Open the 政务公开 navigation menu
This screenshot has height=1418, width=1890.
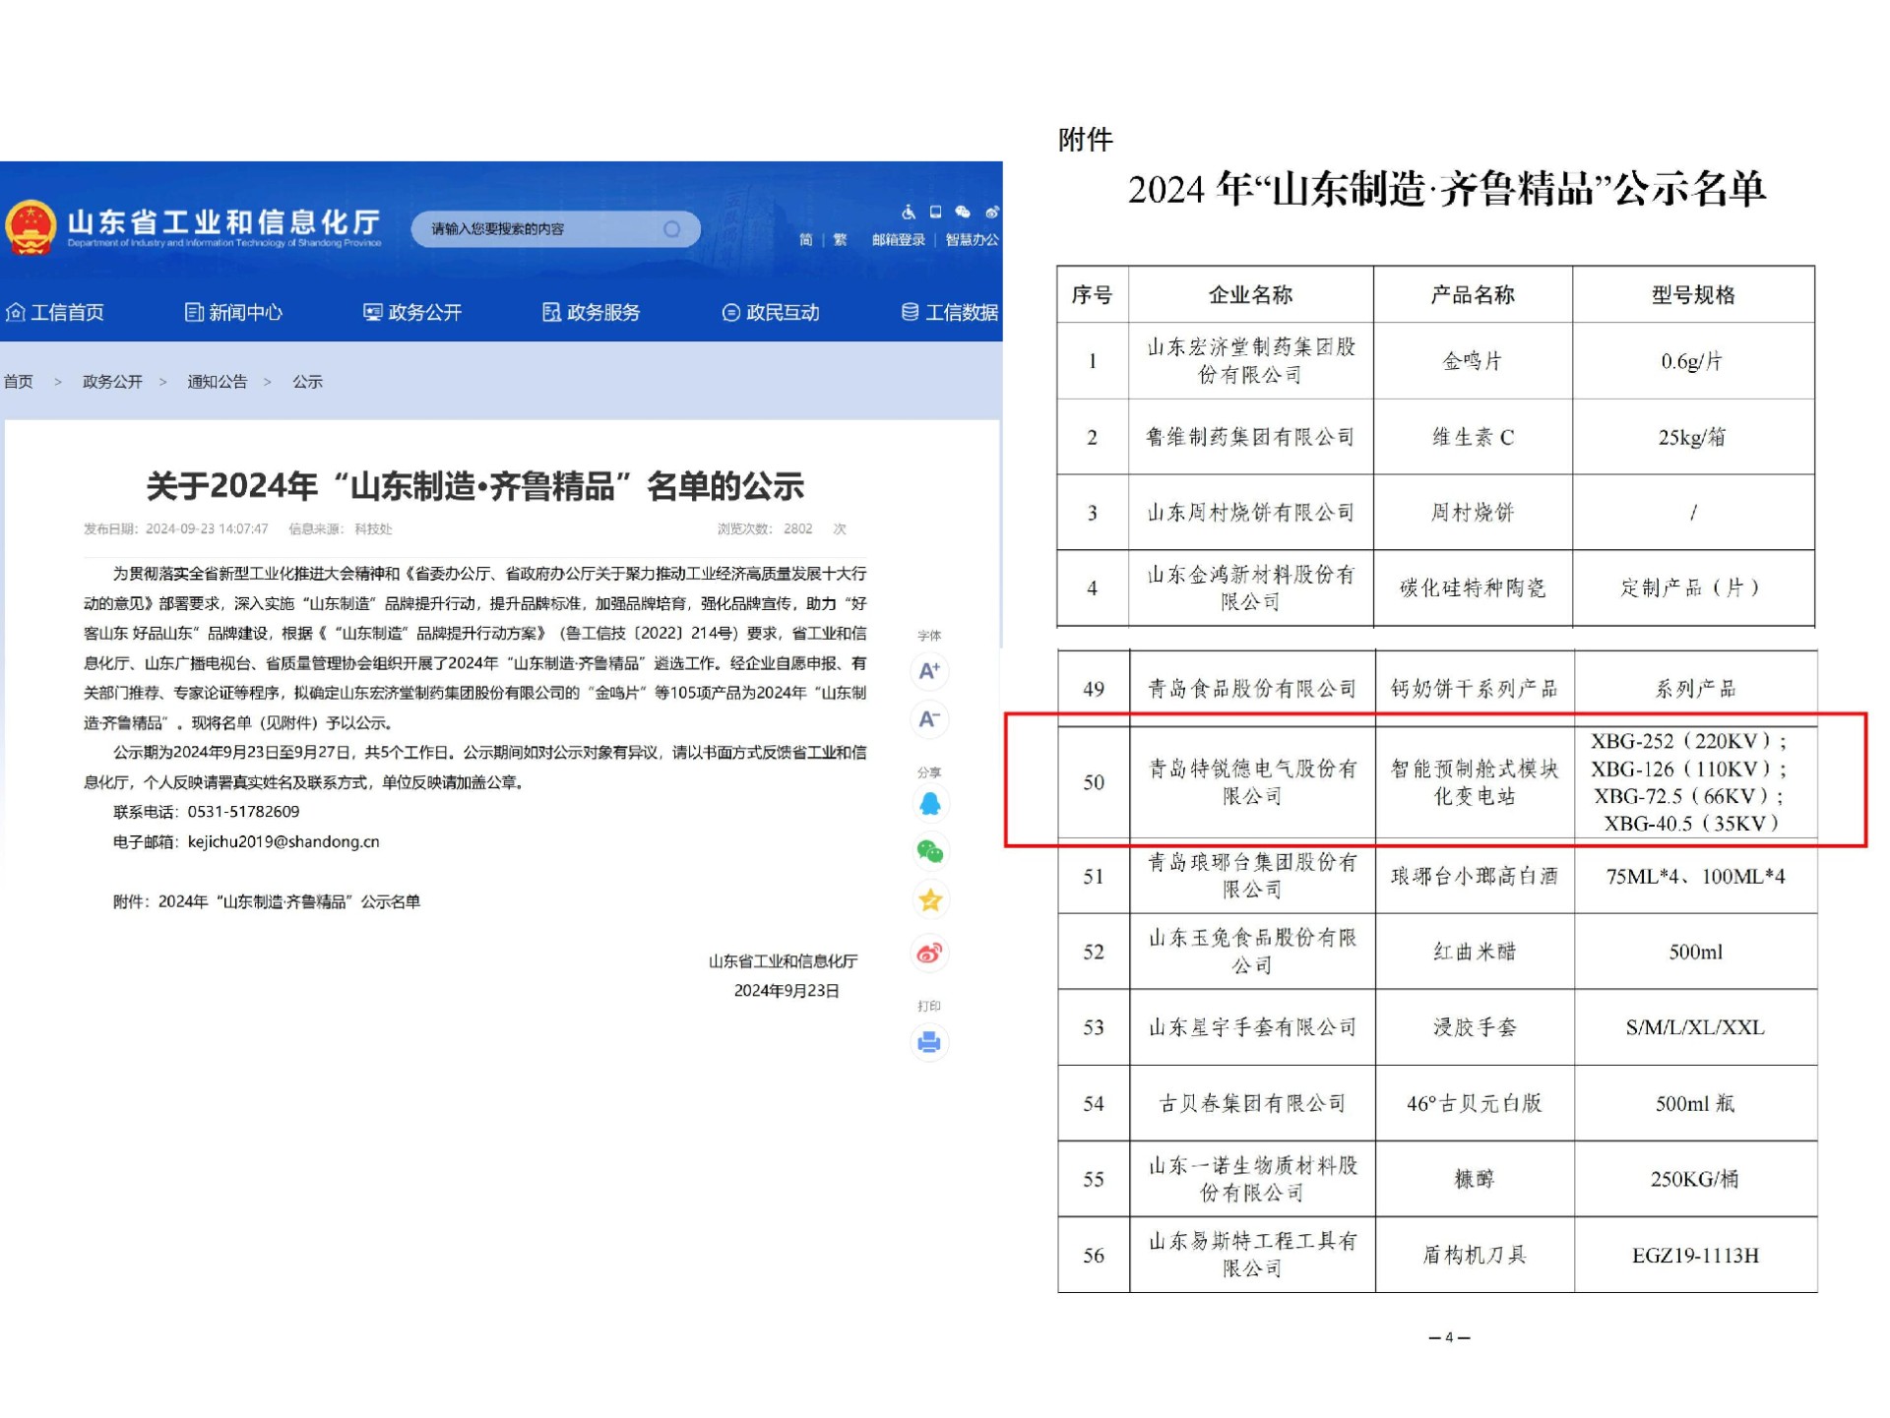click(x=412, y=313)
